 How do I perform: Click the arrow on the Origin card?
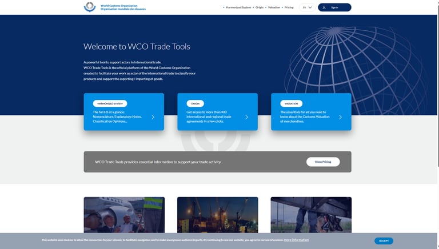tap(247, 117)
